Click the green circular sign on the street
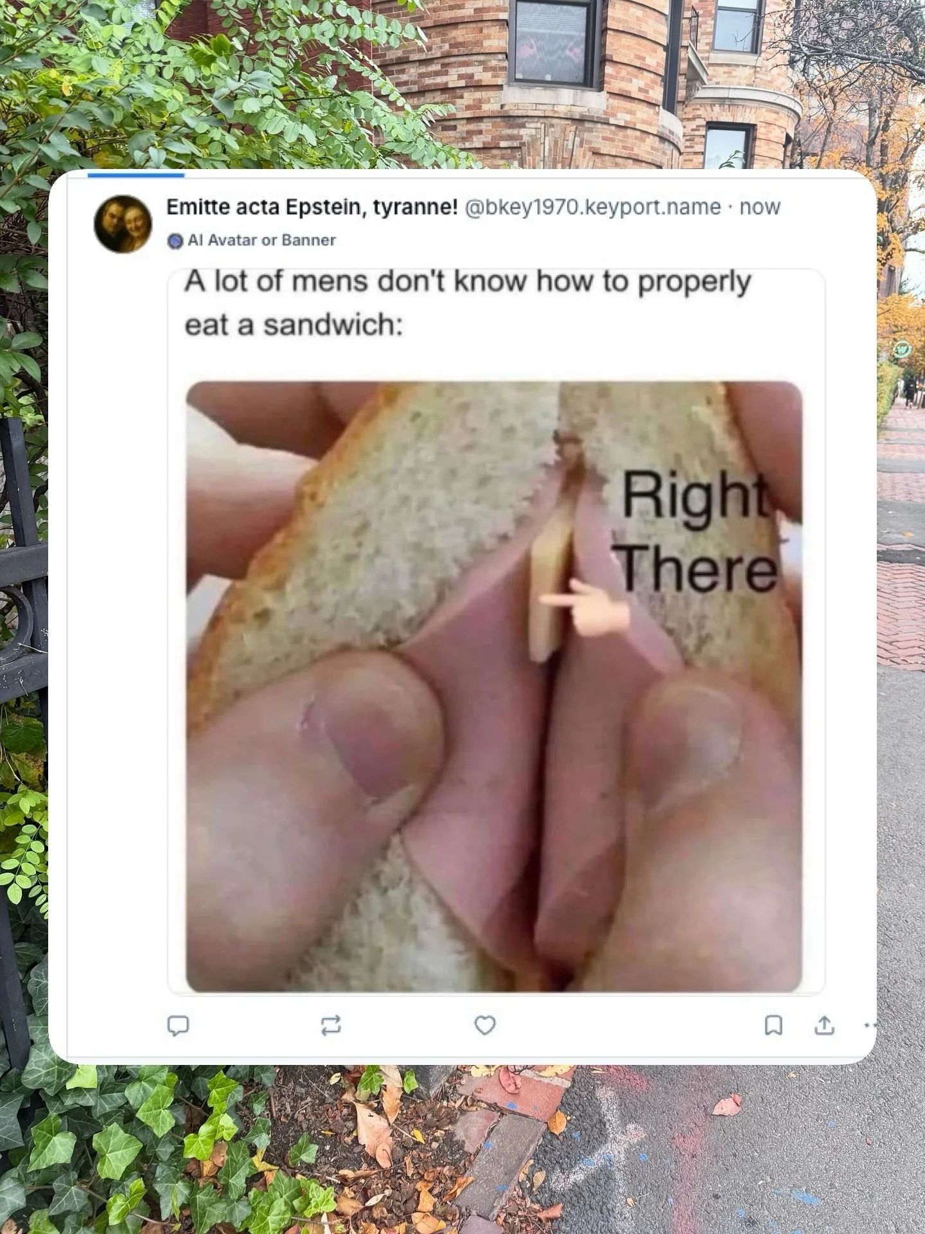925x1234 pixels. (904, 351)
